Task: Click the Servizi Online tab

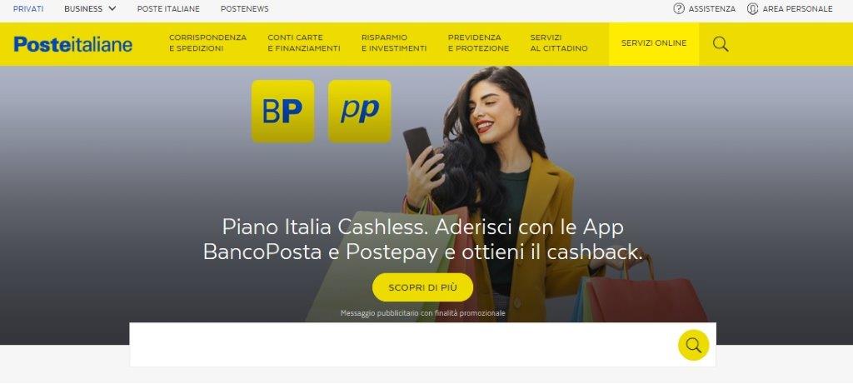Action: (x=654, y=43)
